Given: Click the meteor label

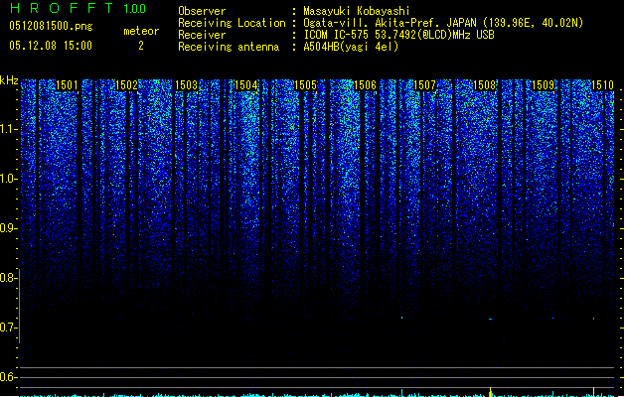Looking at the screenshot, I should point(141,31).
